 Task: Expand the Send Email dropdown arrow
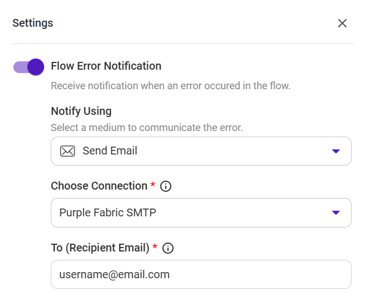click(335, 151)
